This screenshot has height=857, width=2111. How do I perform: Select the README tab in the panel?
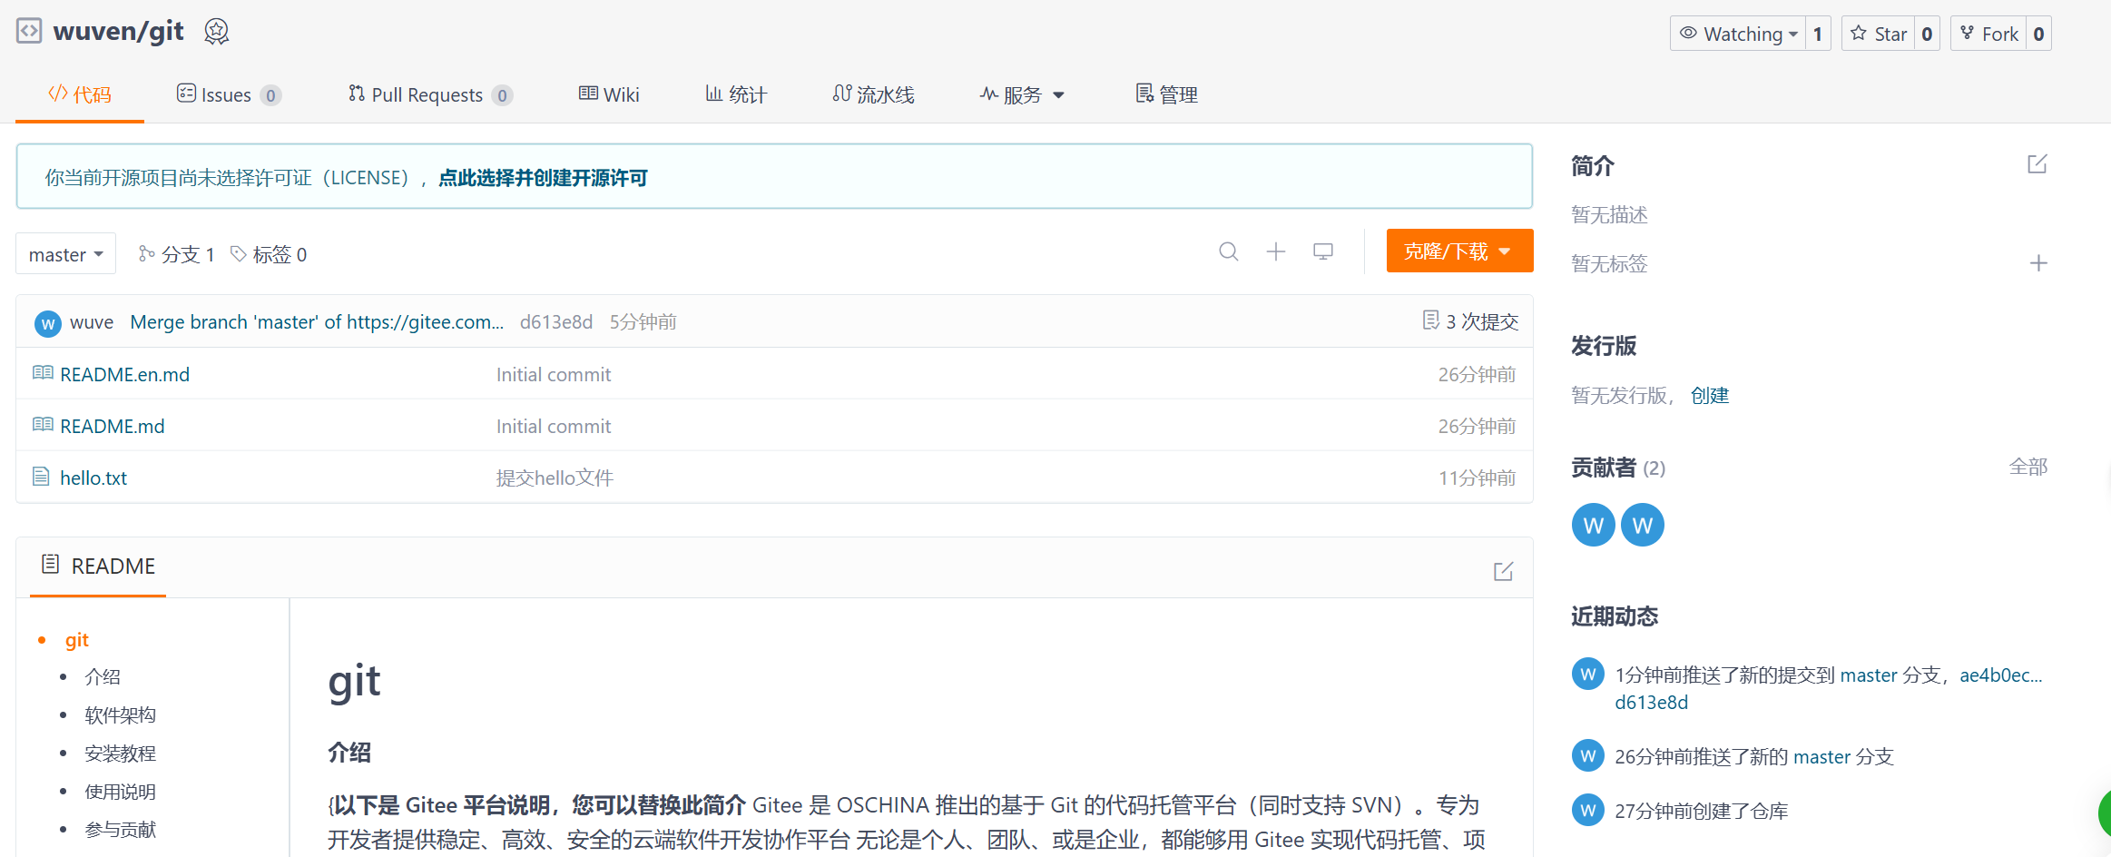click(98, 566)
